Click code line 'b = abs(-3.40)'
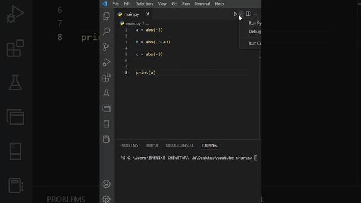The height and width of the screenshot is (203, 361). tap(153, 42)
